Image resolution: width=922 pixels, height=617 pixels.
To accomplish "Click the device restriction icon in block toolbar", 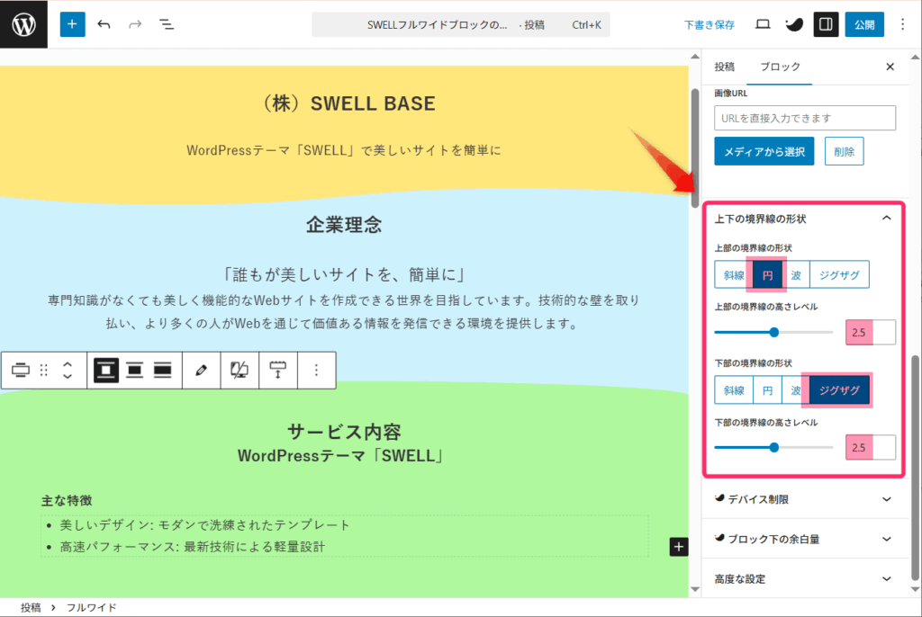I will (240, 371).
